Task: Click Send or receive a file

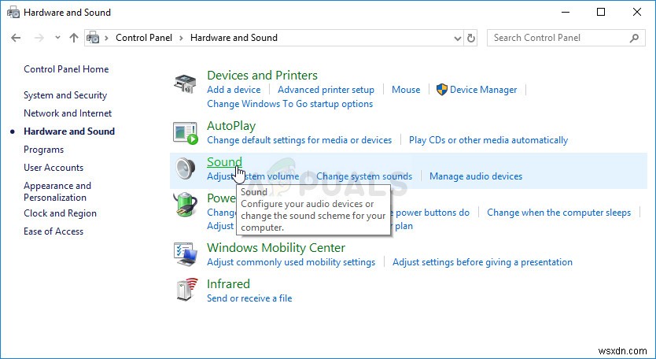Action: [x=249, y=298]
